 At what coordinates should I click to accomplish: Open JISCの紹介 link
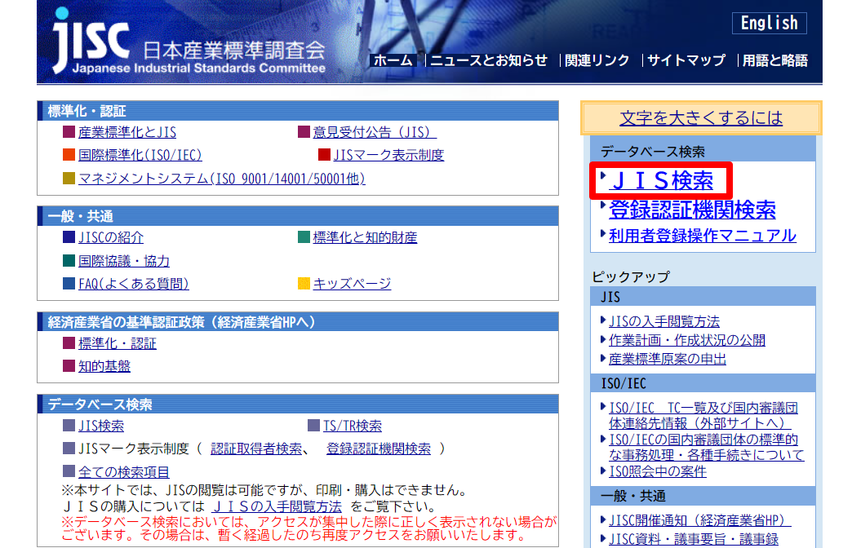click(111, 237)
